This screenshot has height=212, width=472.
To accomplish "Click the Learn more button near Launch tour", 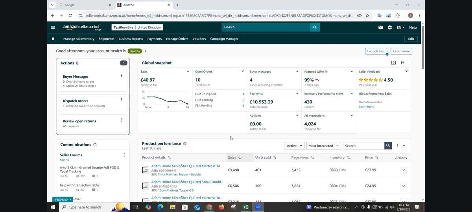I will click(x=402, y=51).
